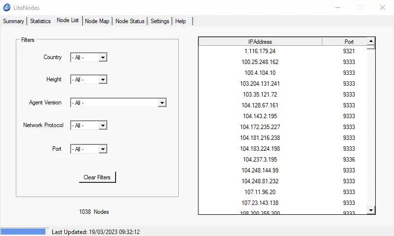Expand the Height filter dropdown
The width and height of the screenshot is (394, 236).
pyautogui.click(x=103, y=79)
